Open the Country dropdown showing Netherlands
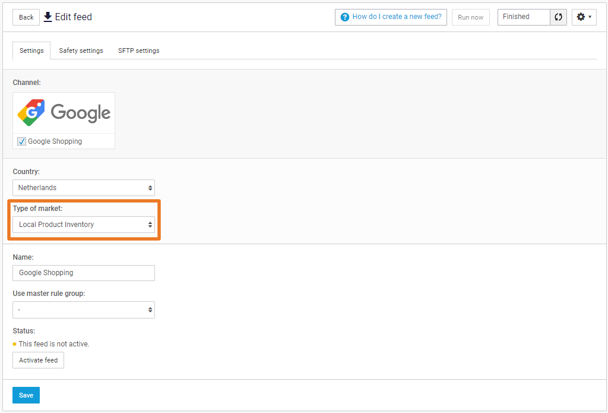Image resolution: width=608 pixels, height=413 pixels. tap(84, 188)
